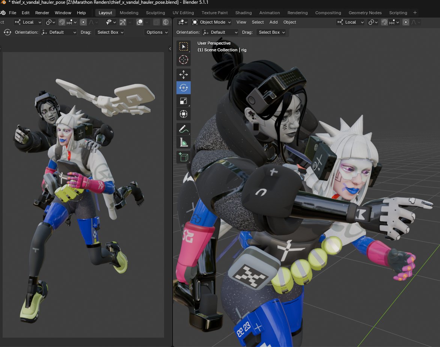Open the Render menu
Image resolution: width=440 pixels, height=347 pixels.
[x=42, y=13]
